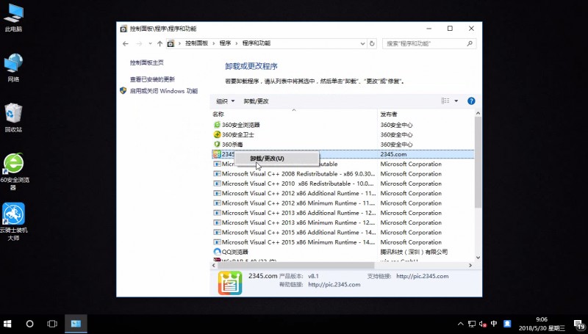The image size is (588, 334).
Task: Click the horizontal scrollbar thumb
Action: pos(296,266)
